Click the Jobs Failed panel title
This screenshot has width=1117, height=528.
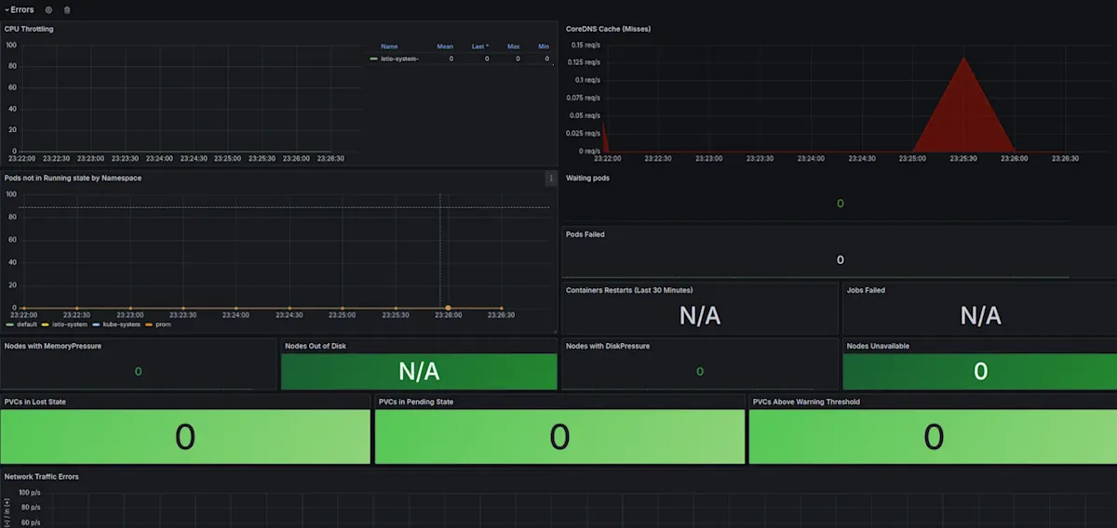tap(866, 290)
